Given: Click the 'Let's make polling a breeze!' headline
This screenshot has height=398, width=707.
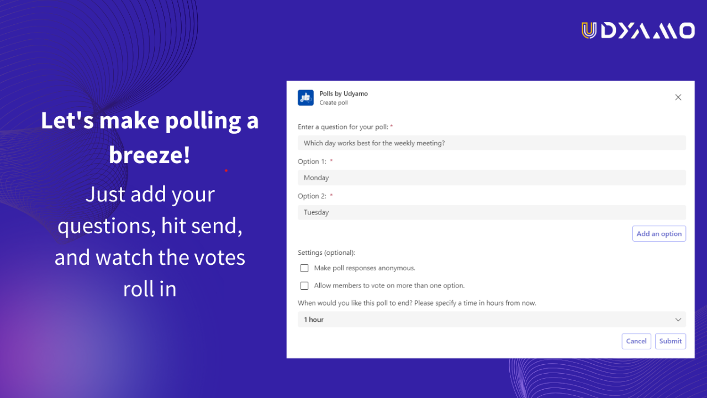Looking at the screenshot, I should click(x=150, y=137).
